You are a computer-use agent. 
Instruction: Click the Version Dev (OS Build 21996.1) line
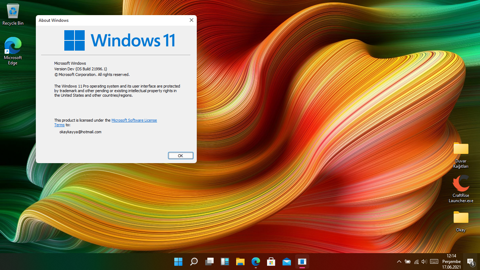coord(80,69)
